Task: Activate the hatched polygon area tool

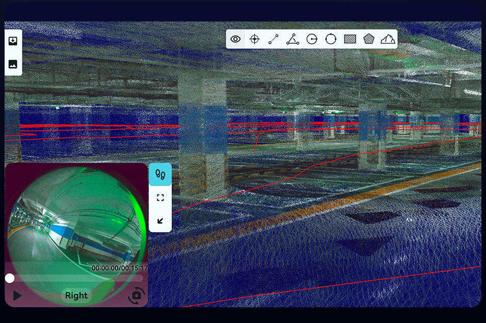Action: tap(368, 39)
